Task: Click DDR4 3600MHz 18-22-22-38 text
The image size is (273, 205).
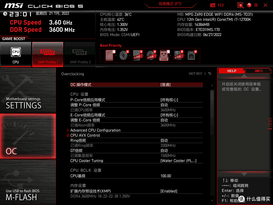Action: tap(100, 196)
